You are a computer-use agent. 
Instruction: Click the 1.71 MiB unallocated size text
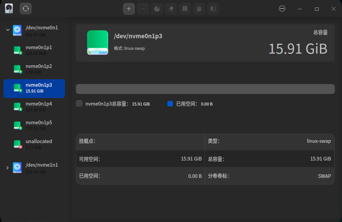click(34, 148)
